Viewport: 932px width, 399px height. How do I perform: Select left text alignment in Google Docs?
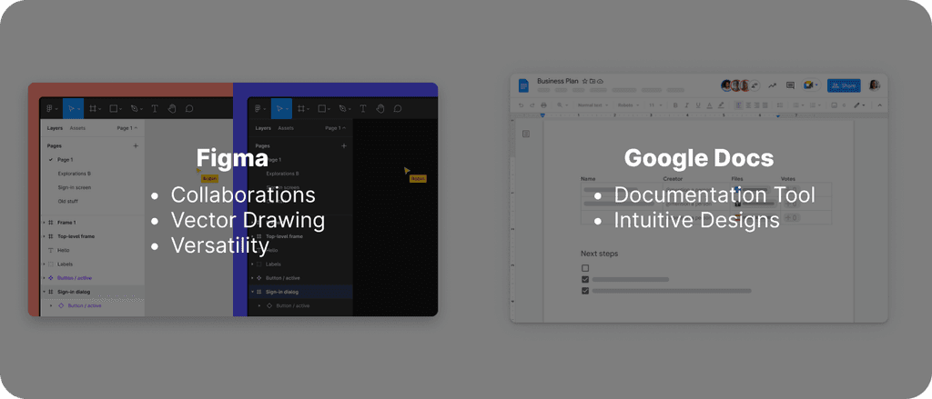pos(738,105)
